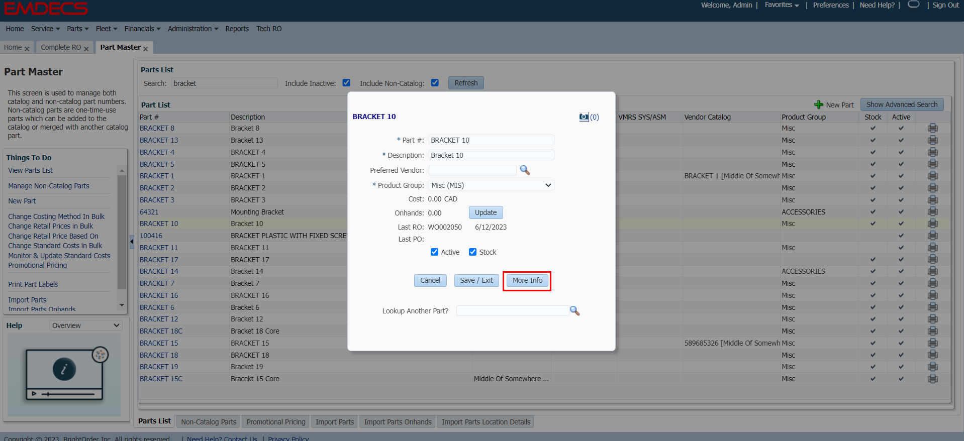Print label for the BRACKET 7 row

coord(933,283)
